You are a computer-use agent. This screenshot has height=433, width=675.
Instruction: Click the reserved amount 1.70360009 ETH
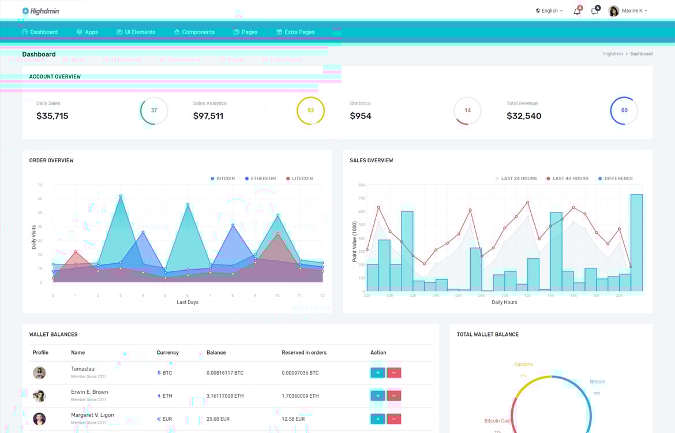point(300,396)
